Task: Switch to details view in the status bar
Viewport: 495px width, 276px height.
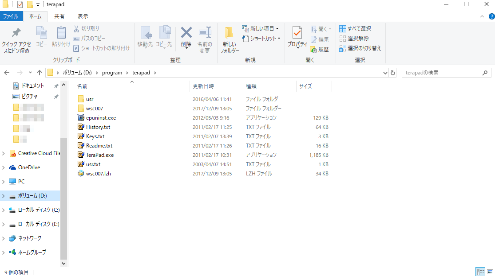Action: [x=480, y=272]
